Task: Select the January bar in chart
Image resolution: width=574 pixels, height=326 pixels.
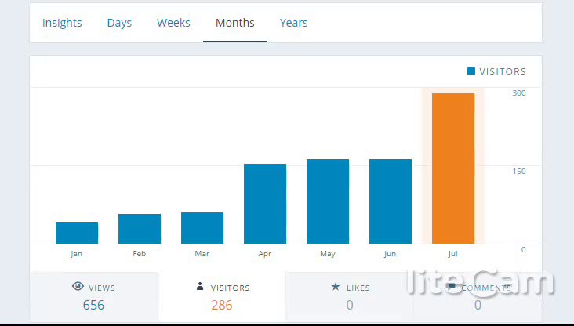Action: [x=77, y=233]
